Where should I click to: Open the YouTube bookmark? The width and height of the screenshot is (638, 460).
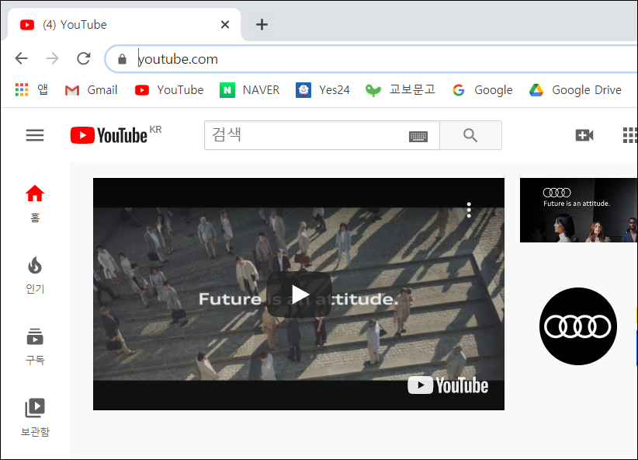(x=169, y=89)
